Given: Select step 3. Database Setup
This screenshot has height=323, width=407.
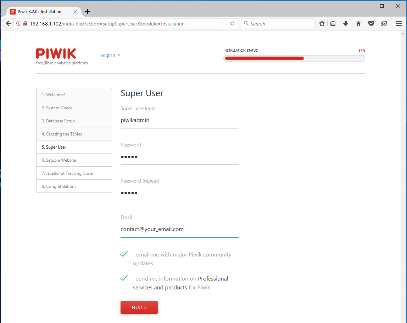Looking at the screenshot, I should (x=74, y=121).
